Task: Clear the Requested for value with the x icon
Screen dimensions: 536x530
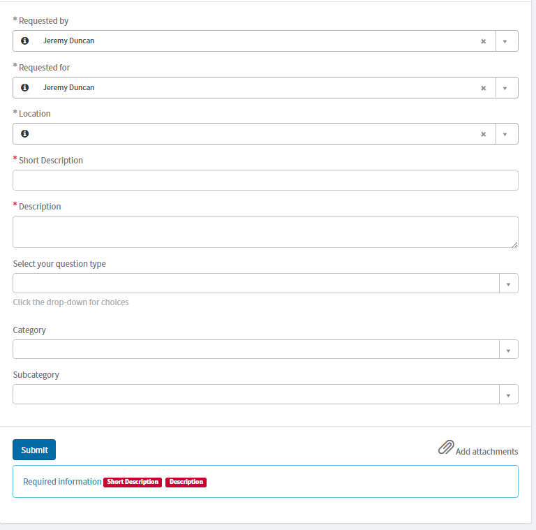Action: (x=484, y=88)
